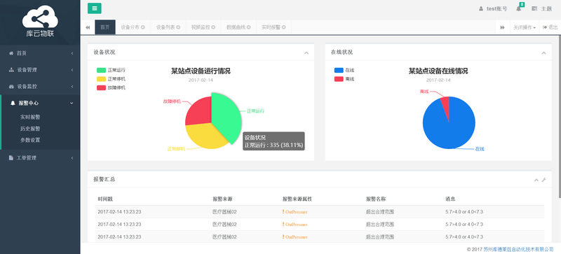Viewport: 561px width, 254px height.
Task: Switch to the 首页 tab
Action: (x=104, y=27)
